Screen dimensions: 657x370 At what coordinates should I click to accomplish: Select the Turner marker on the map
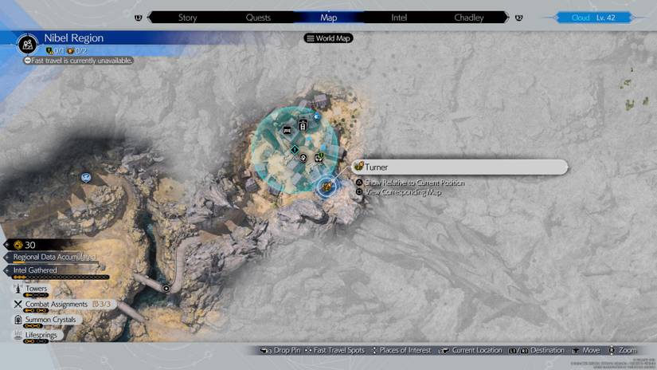[327, 187]
